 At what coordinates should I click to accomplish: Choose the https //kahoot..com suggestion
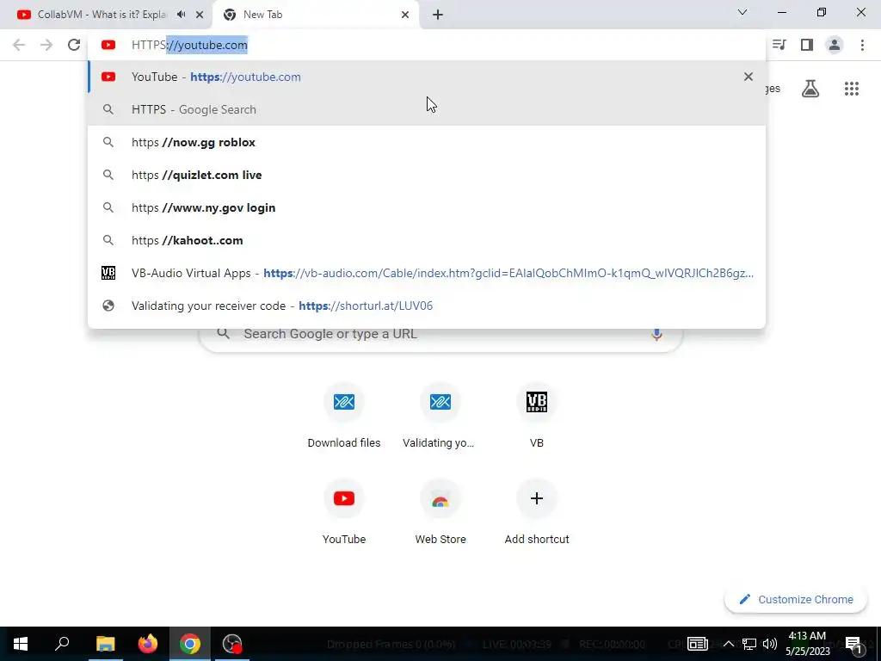point(427,240)
